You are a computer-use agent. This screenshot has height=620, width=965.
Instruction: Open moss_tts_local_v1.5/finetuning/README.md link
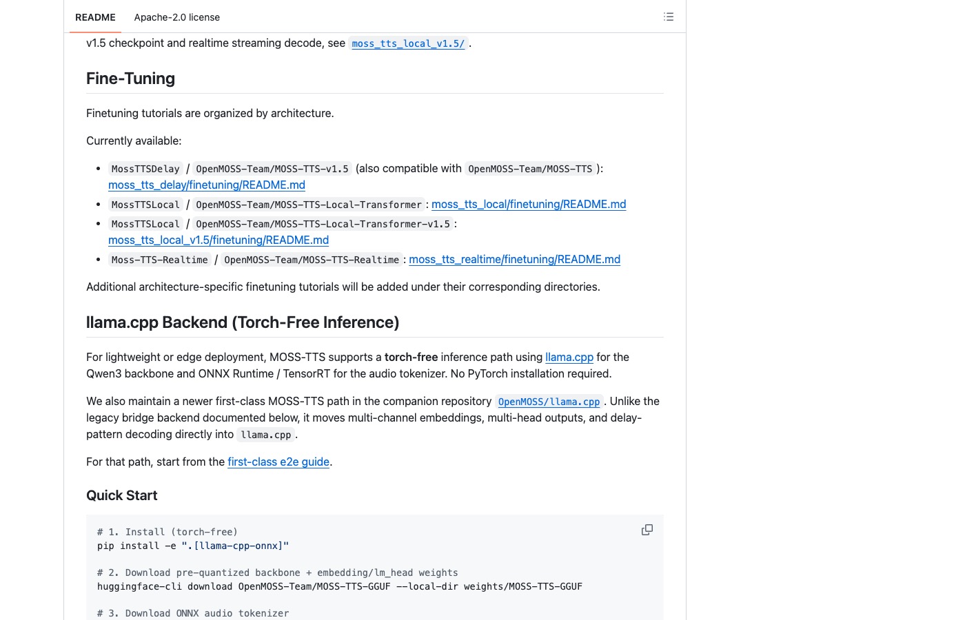coord(219,240)
